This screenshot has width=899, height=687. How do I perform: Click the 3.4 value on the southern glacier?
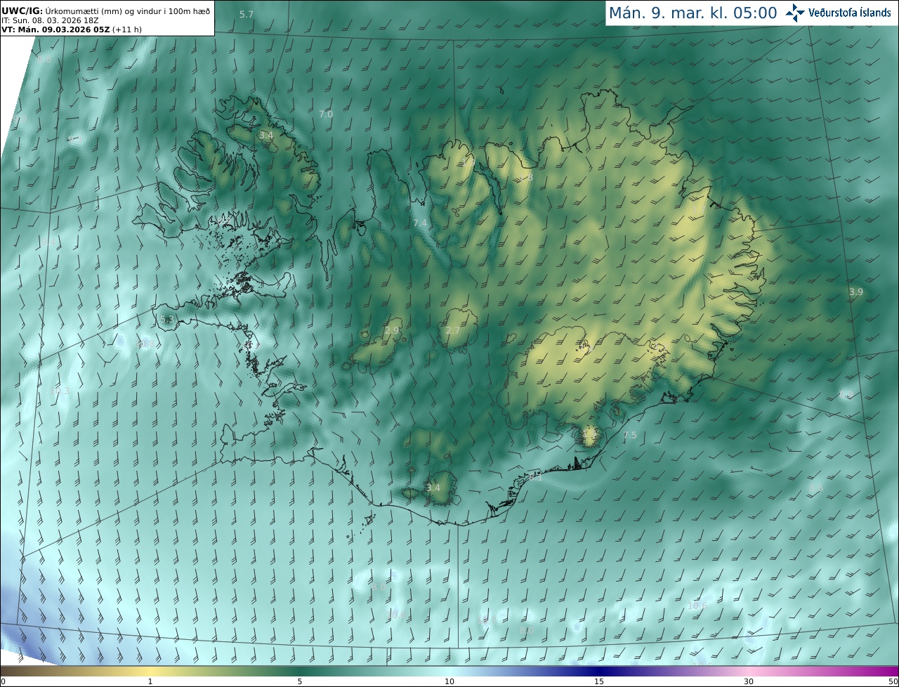tap(433, 488)
